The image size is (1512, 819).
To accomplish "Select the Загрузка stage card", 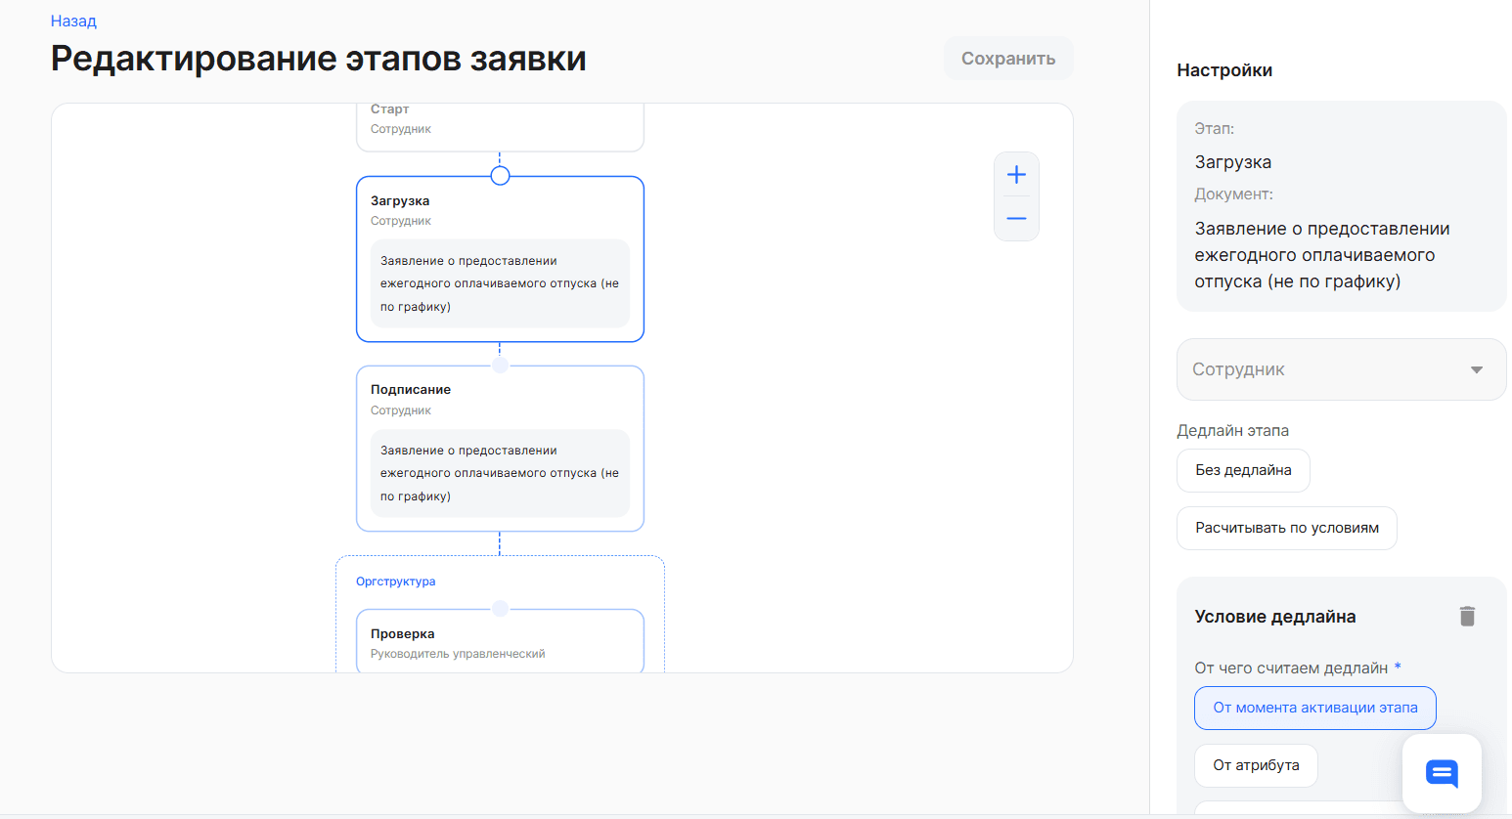I will point(500,259).
